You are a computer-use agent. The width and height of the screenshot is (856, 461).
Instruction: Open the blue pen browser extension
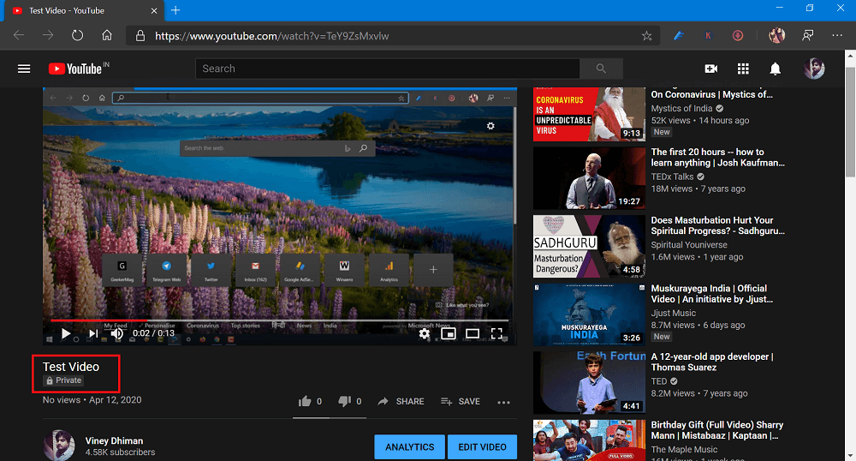pyautogui.click(x=679, y=36)
